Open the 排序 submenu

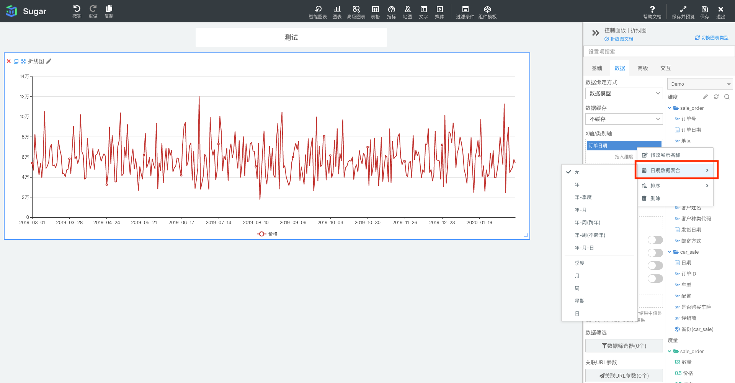[x=675, y=186]
